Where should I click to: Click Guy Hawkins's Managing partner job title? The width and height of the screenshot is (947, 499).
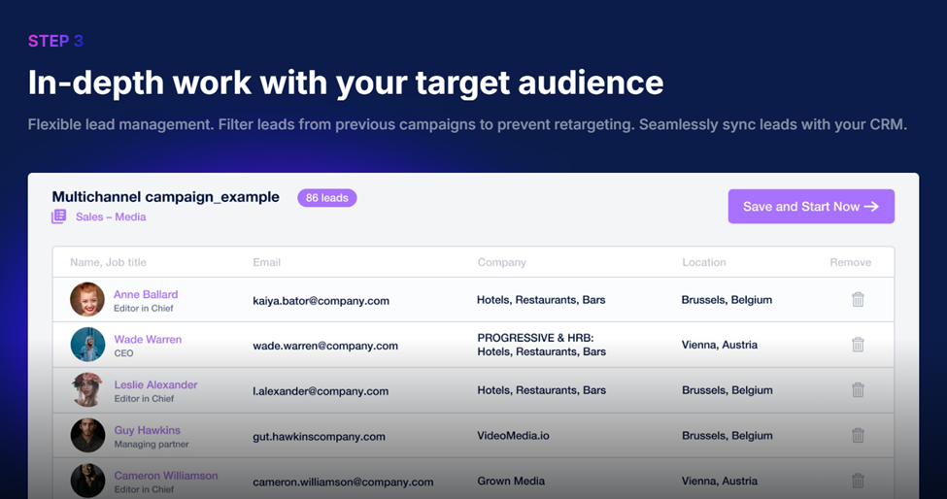click(x=152, y=444)
